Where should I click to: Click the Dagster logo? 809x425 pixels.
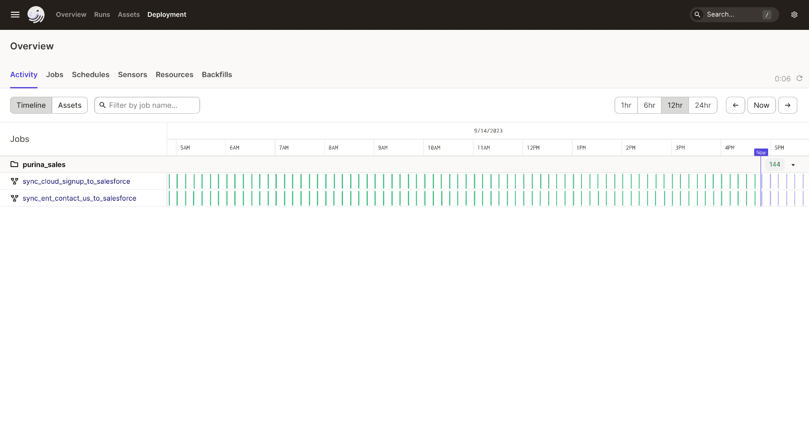[x=36, y=14]
